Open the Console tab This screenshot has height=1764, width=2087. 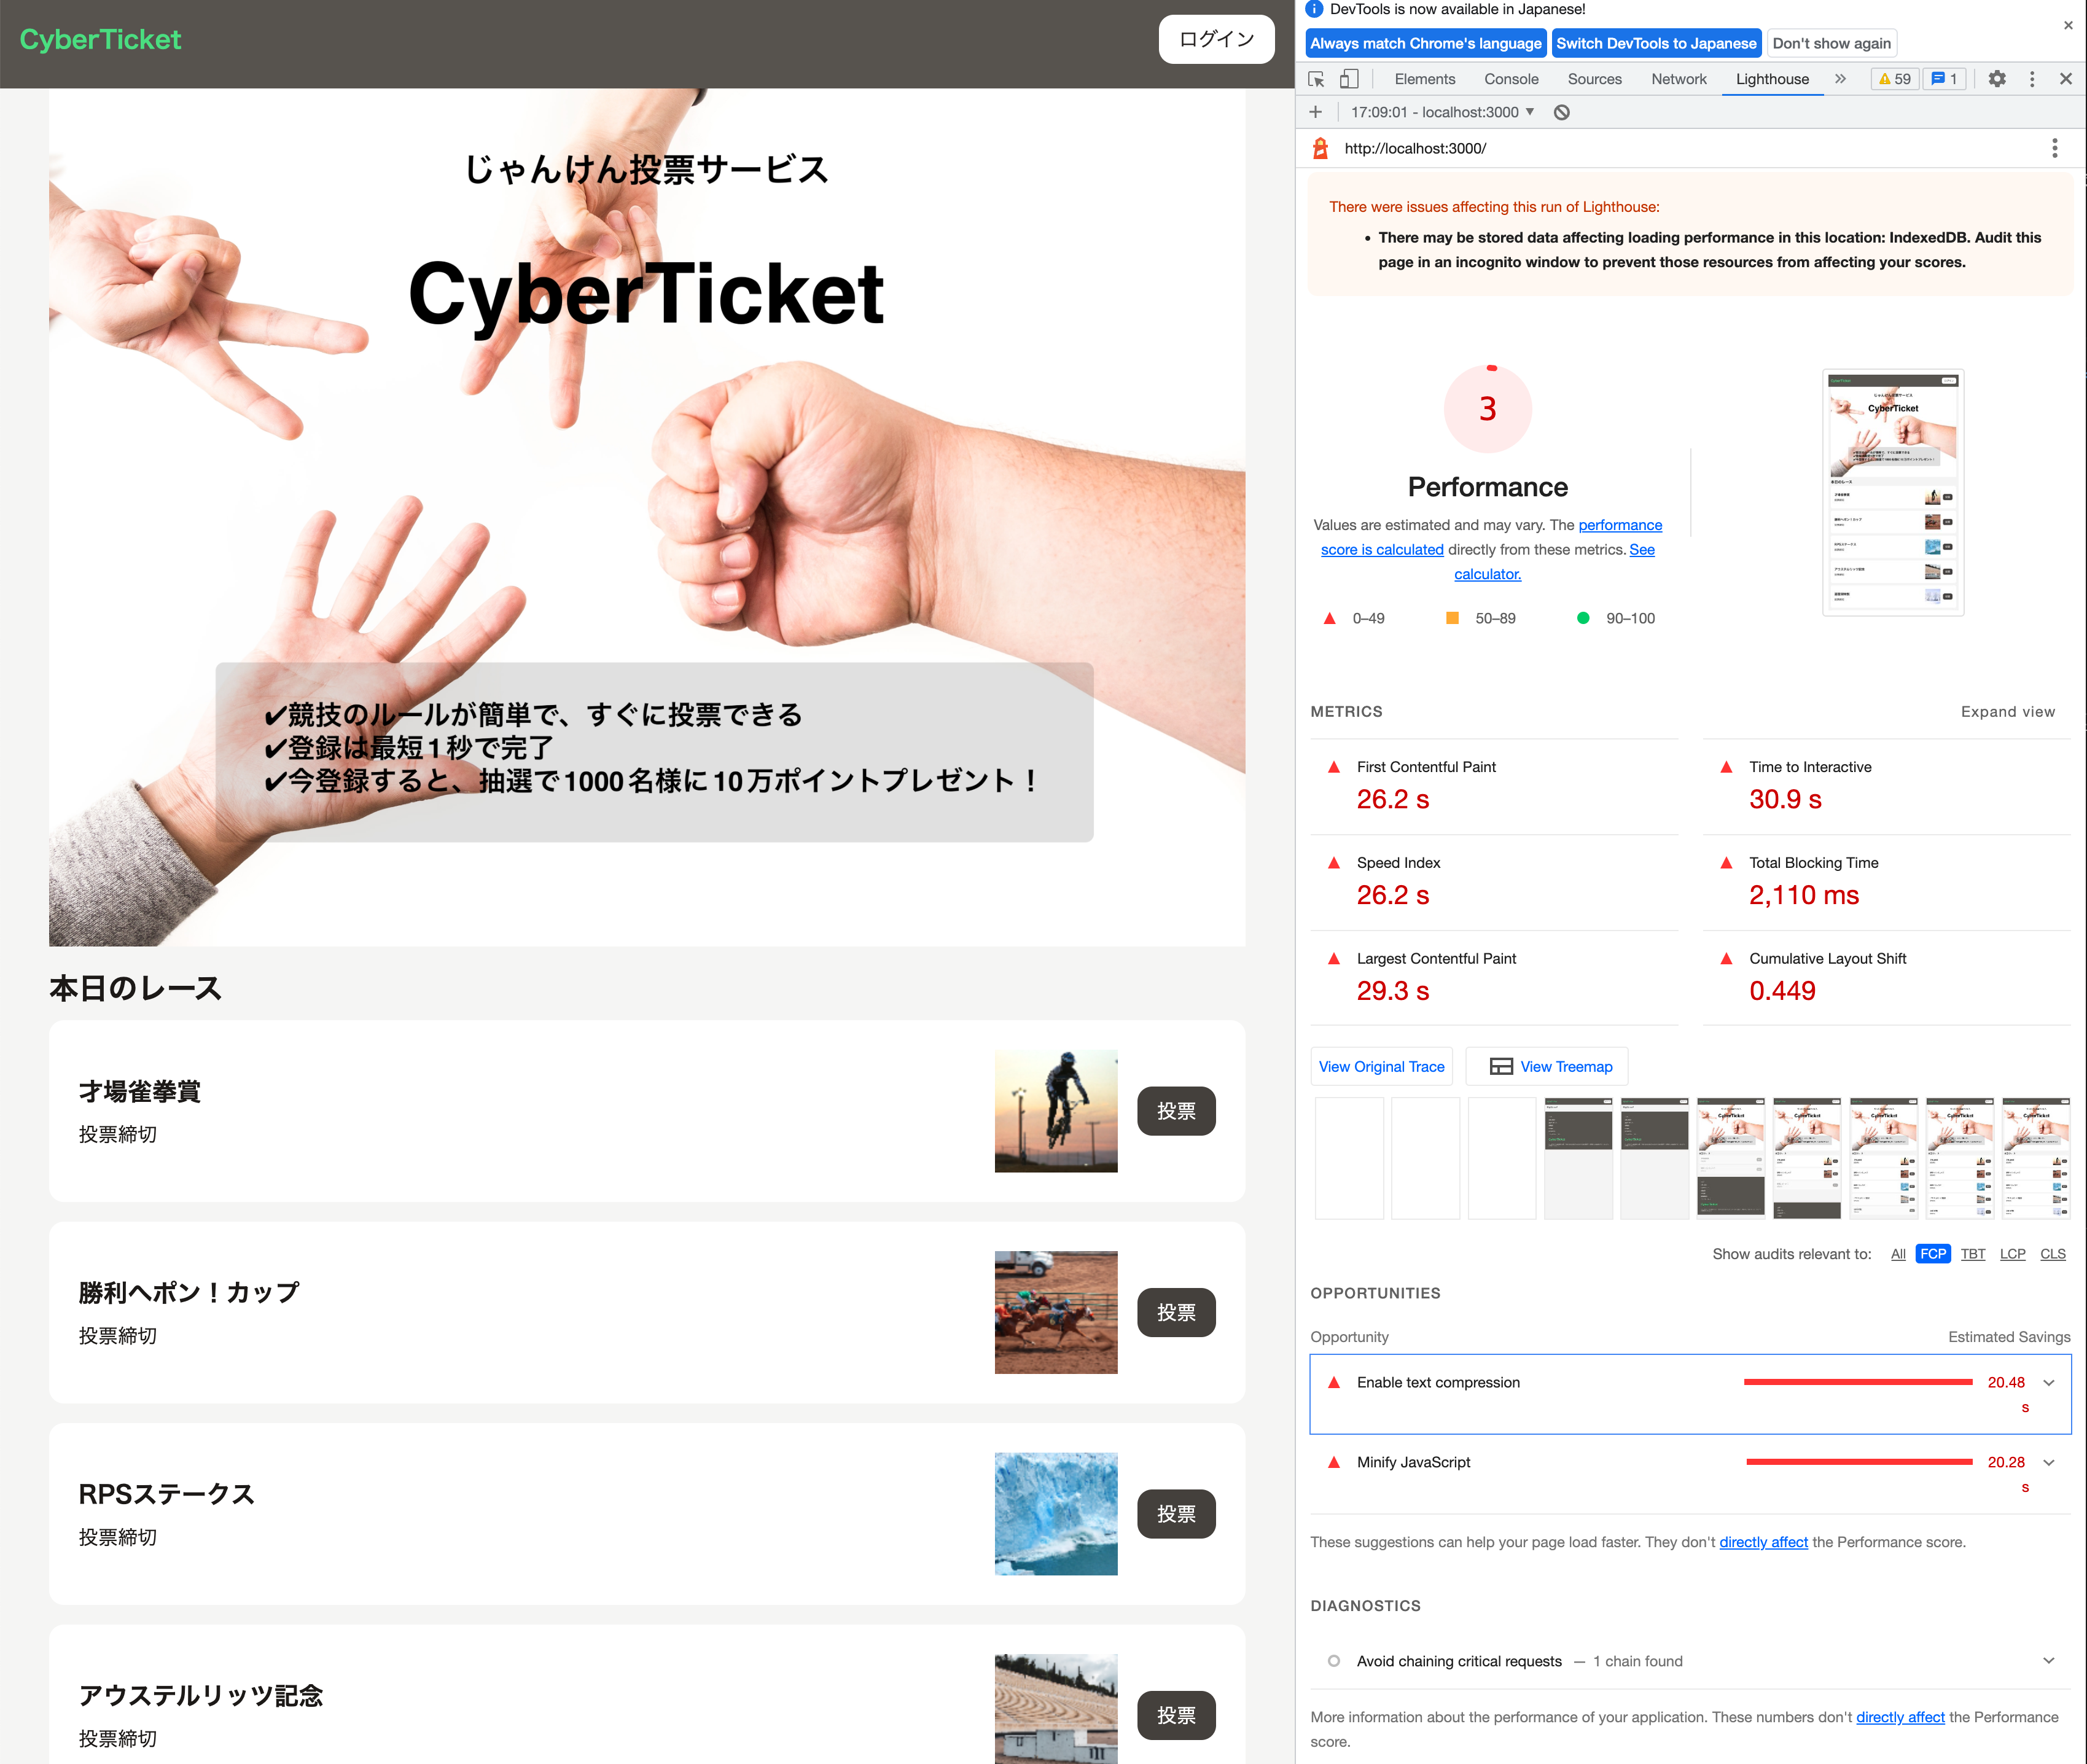(x=1510, y=79)
